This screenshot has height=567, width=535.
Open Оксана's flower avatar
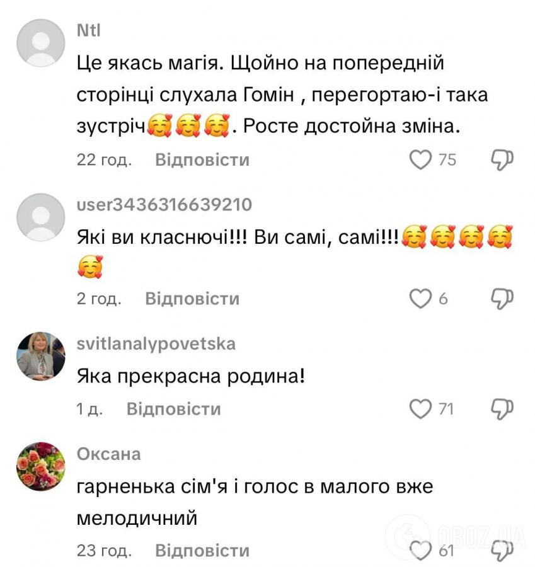[41, 466]
